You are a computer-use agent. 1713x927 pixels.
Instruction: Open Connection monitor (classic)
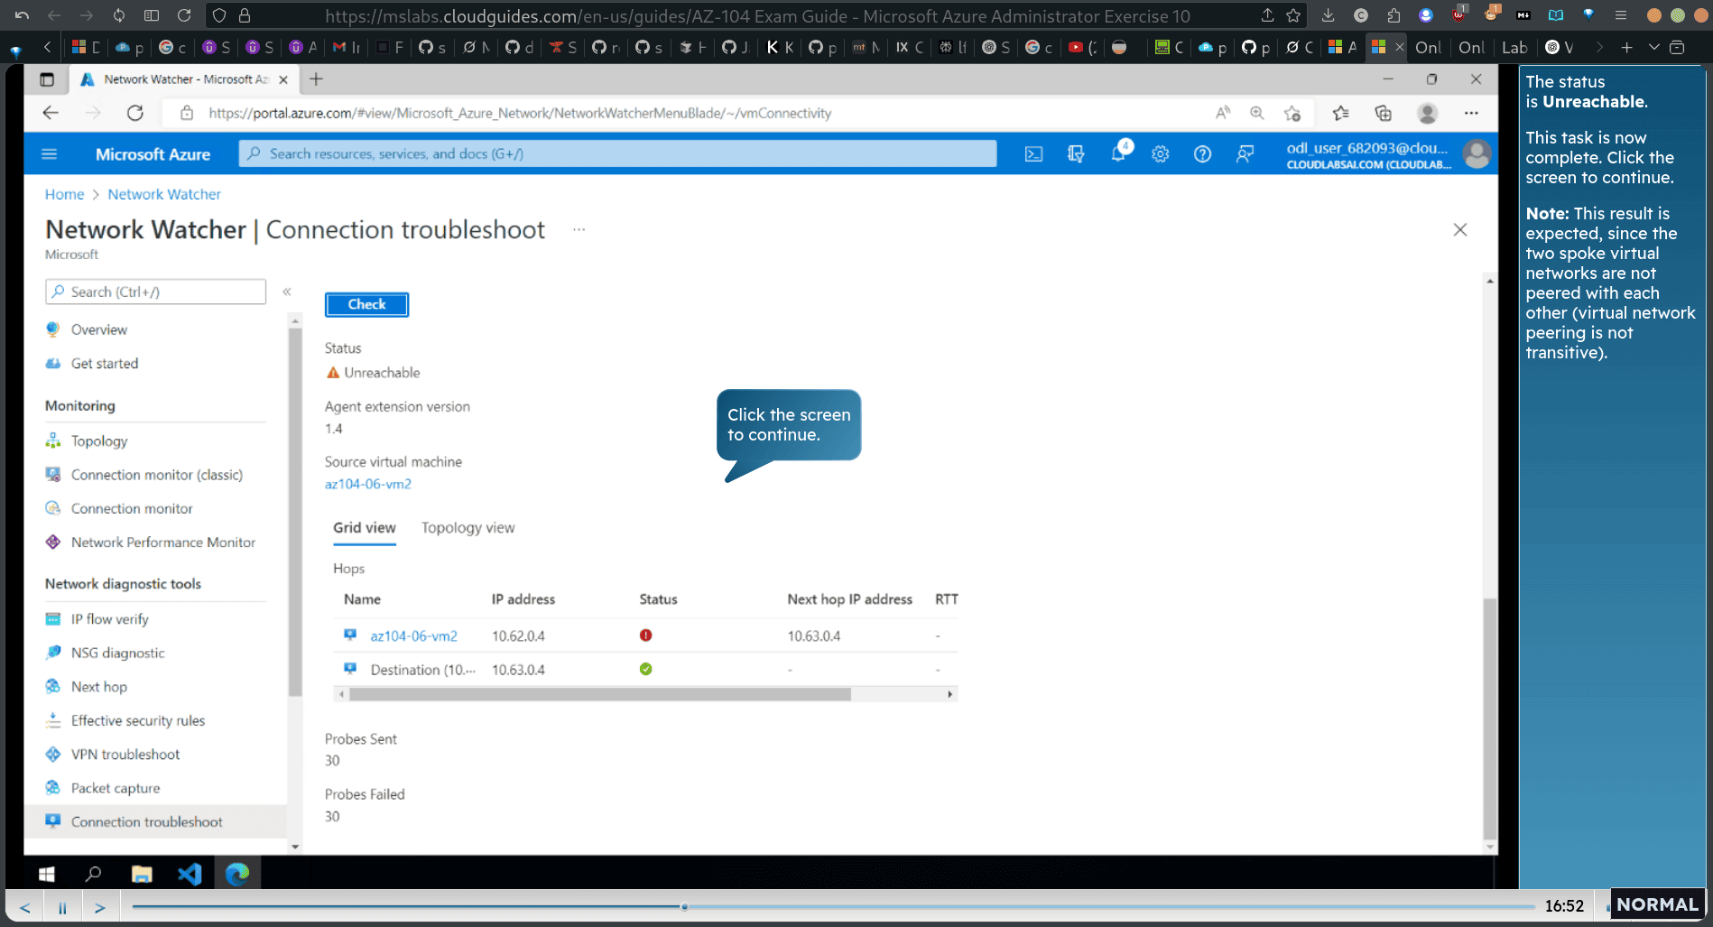click(x=157, y=475)
